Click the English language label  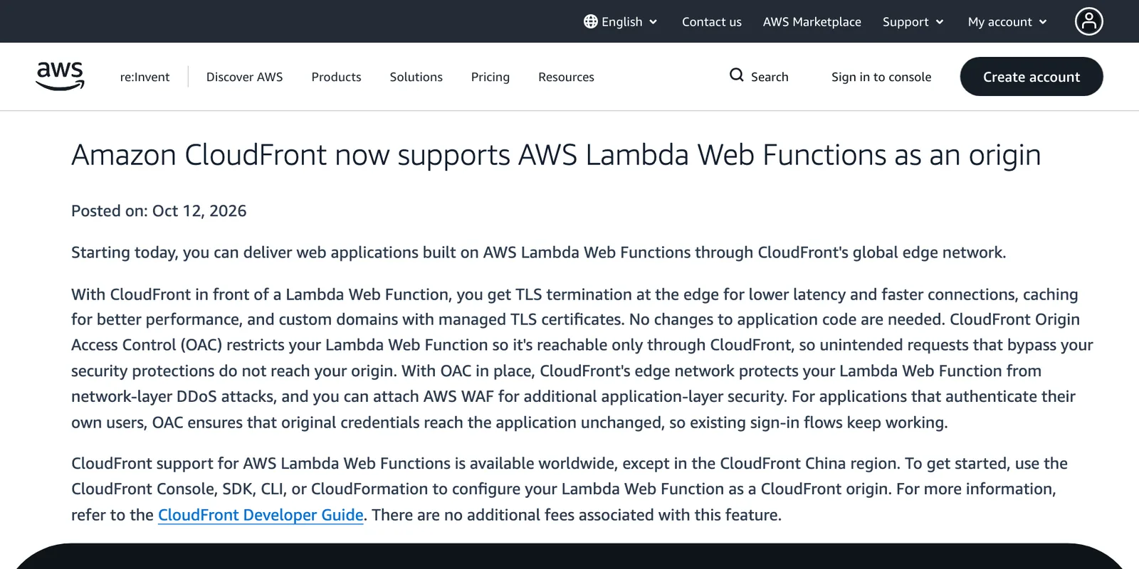coord(622,22)
